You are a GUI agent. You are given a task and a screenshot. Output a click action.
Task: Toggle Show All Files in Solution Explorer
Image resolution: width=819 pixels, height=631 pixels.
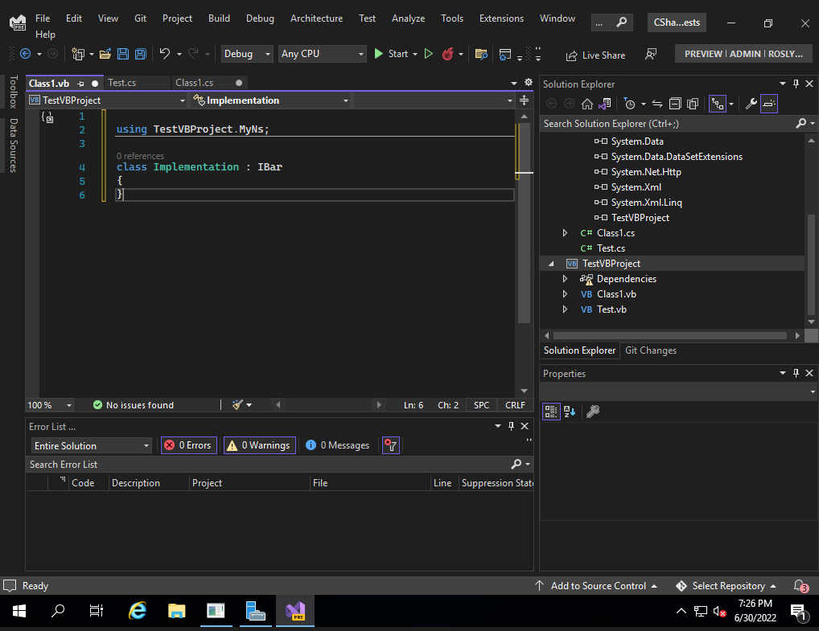[x=693, y=104]
